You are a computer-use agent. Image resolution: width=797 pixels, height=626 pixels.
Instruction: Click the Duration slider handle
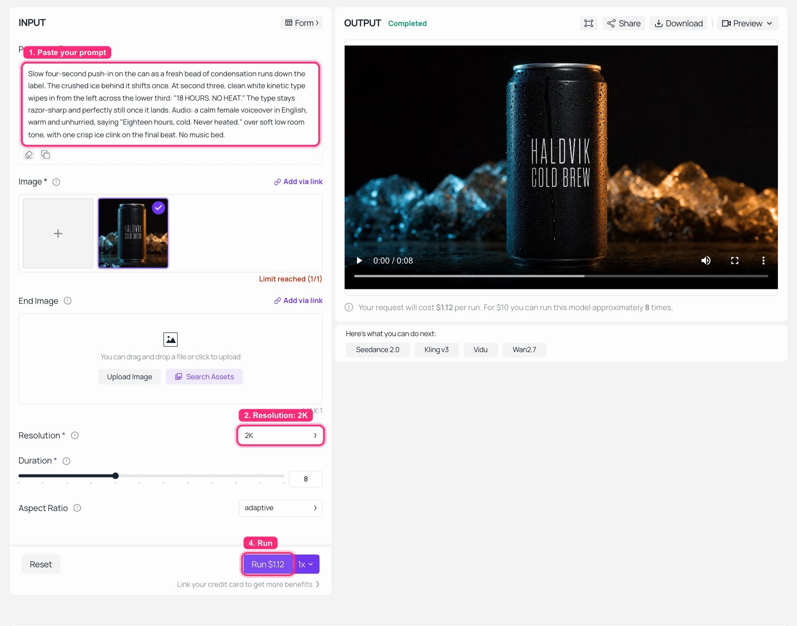[115, 475]
